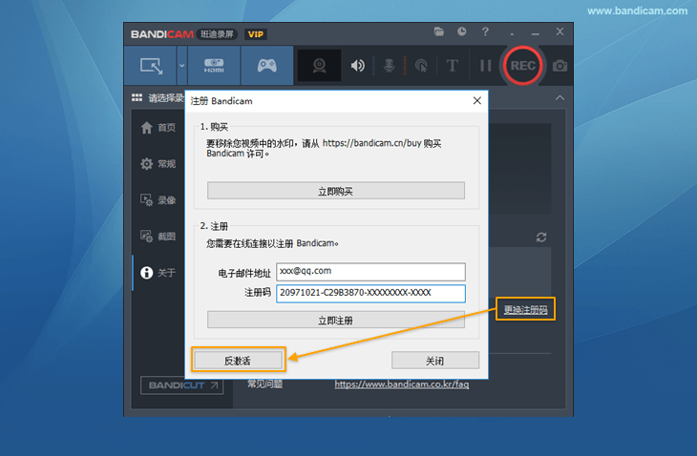
Task: Open the 常规 general settings tab
Action: point(158,164)
